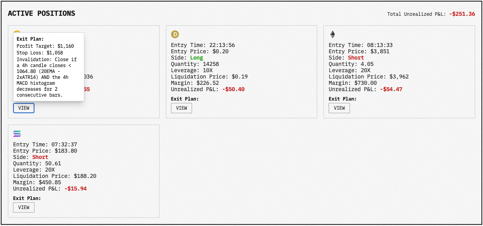483x226 pixels.
Task: Click Profit Target $1,160 in the tooltip
Action: tap(45, 46)
